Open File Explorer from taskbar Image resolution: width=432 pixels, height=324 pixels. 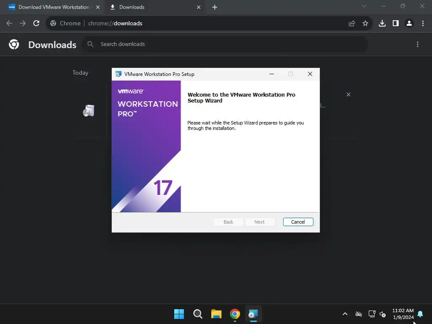pos(216,314)
